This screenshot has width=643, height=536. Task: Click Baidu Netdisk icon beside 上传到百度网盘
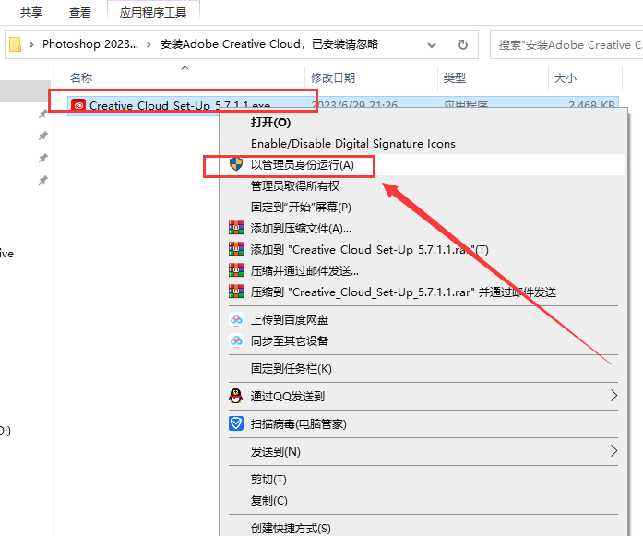pyautogui.click(x=236, y=319)
